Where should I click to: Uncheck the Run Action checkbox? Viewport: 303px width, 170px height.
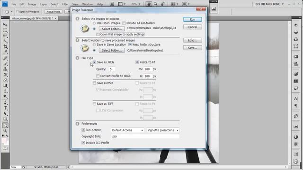(83, 130)
